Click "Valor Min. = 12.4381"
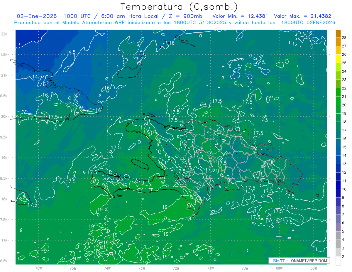This screenshot has width=352, height=272. coord(240,16)
